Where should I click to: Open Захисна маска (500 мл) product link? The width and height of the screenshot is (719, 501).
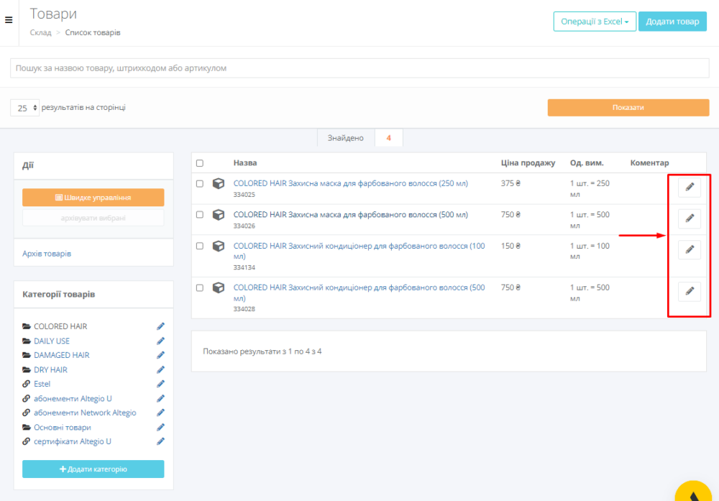click(x=351, y=214)
